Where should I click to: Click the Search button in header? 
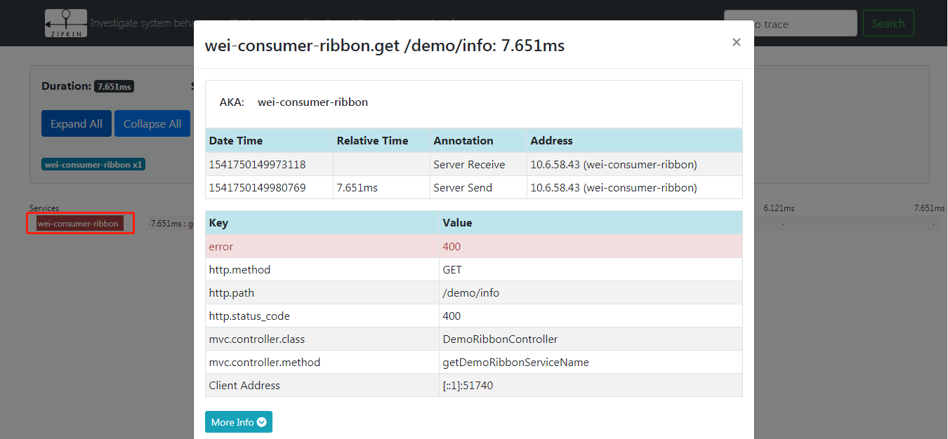[x=888, y=23]
